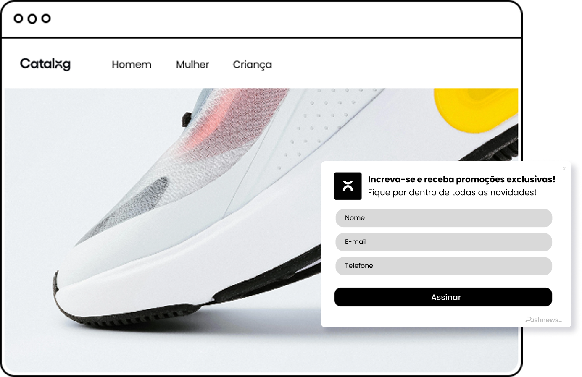This screenshot has height=377, width=582.
Task: Click the empty browser title bar area
Action: [286, 19]
